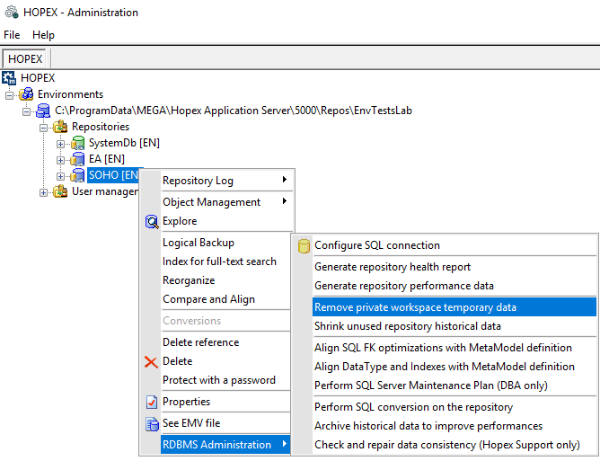Choose Generate repository performance data
600x461 pixels.
[454, 286]
